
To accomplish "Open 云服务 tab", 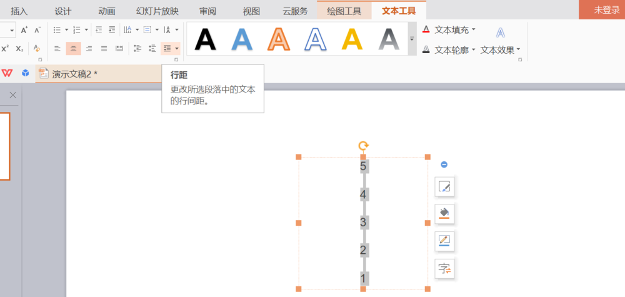I will coord(296,11).
